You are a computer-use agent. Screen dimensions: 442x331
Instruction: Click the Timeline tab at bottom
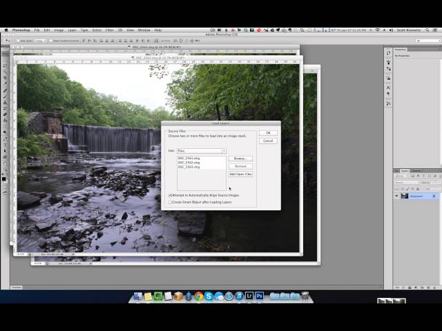[17, 288]
